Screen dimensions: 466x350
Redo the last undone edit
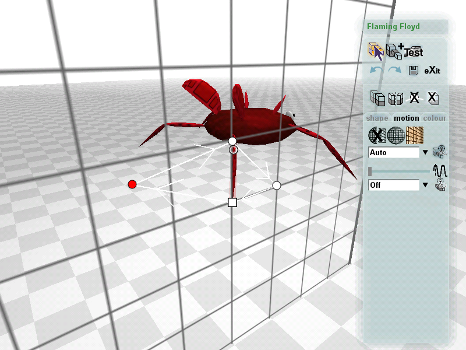(395, 71)
